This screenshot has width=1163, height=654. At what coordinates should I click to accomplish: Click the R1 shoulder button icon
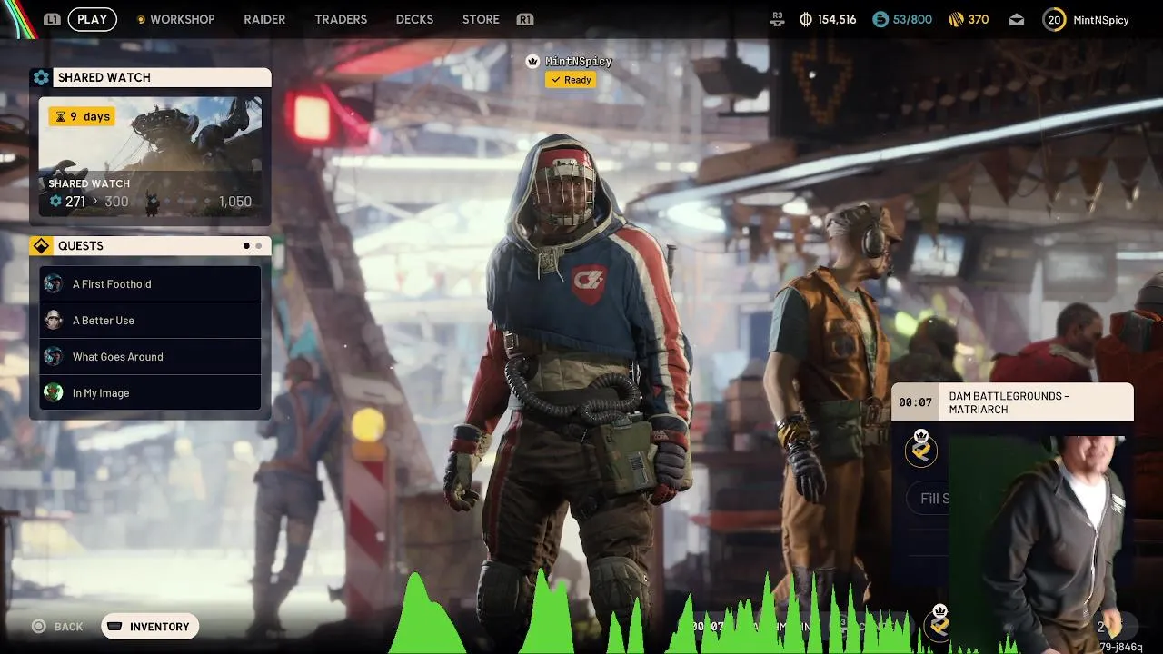(x=524, y=19)
